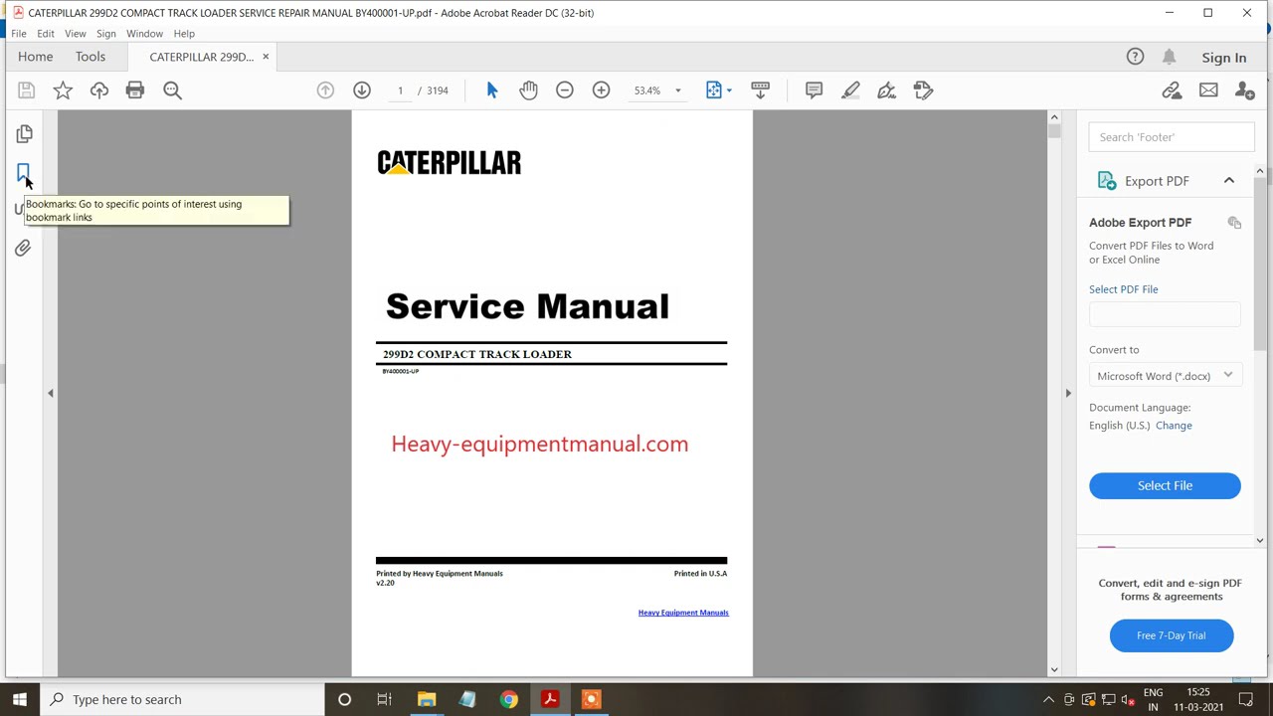The height and width of the screenshot is (716, 1273).
Task: Close the CATERPILLAR 299D document tab
Action: coord(266,57)
